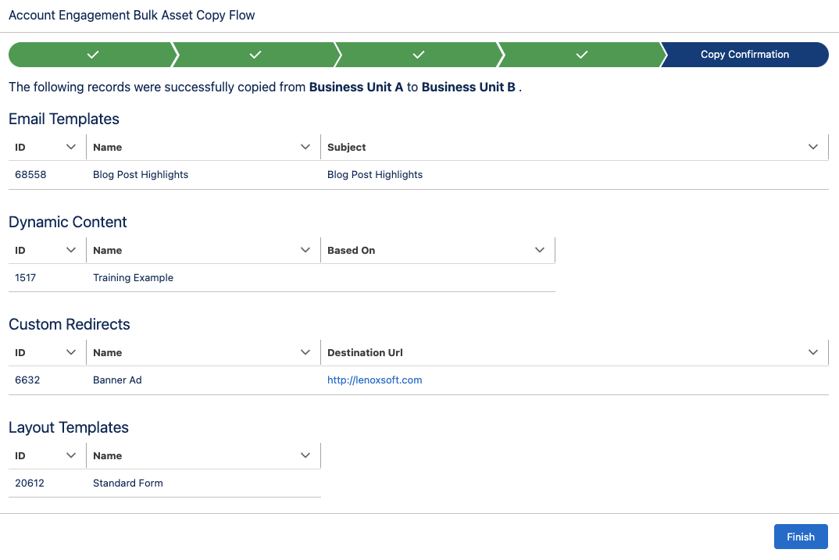Select dynamic content ID 1517
Screen dimensions: 839x560
pos(25,277)
